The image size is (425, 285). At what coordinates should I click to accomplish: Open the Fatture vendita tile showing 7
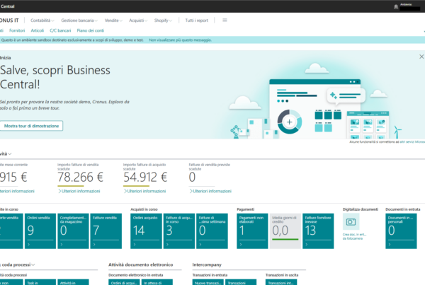pyautogui.click(x=106, y=231)
